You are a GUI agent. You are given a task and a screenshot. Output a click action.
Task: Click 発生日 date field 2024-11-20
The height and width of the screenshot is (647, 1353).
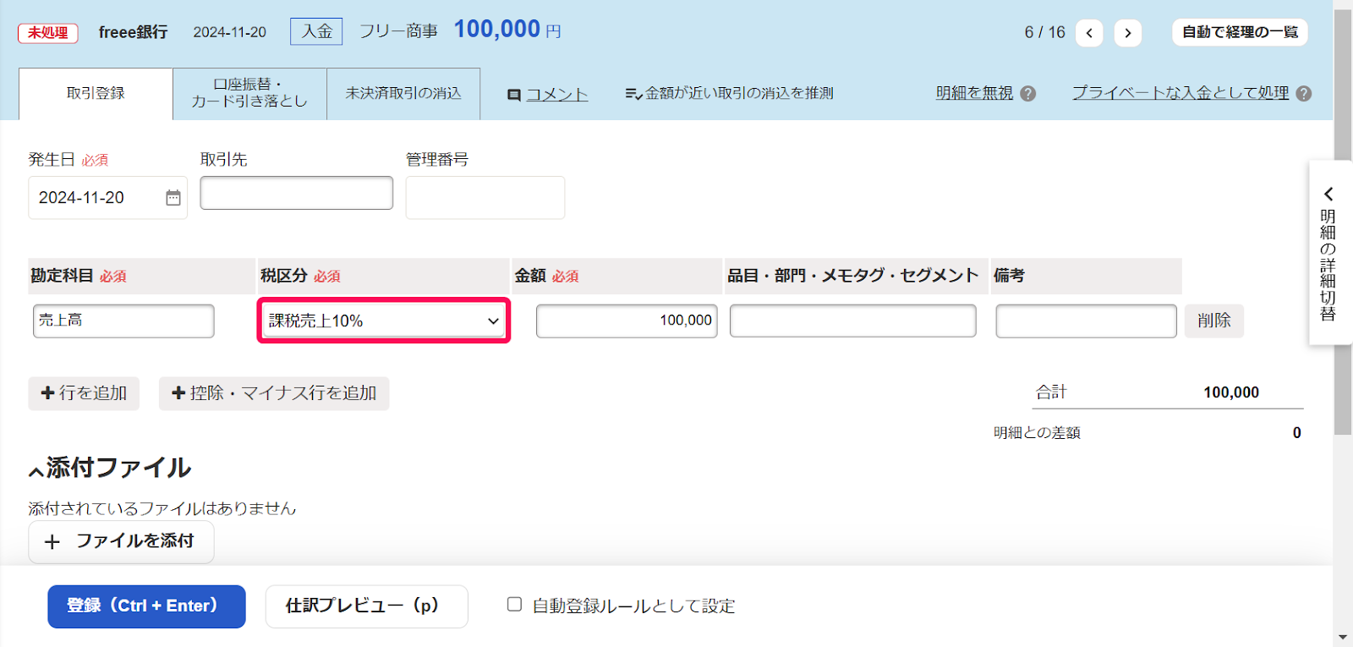(x=108, y=198)
